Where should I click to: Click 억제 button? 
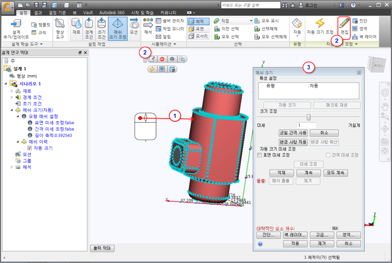click(x=281, y=173)
